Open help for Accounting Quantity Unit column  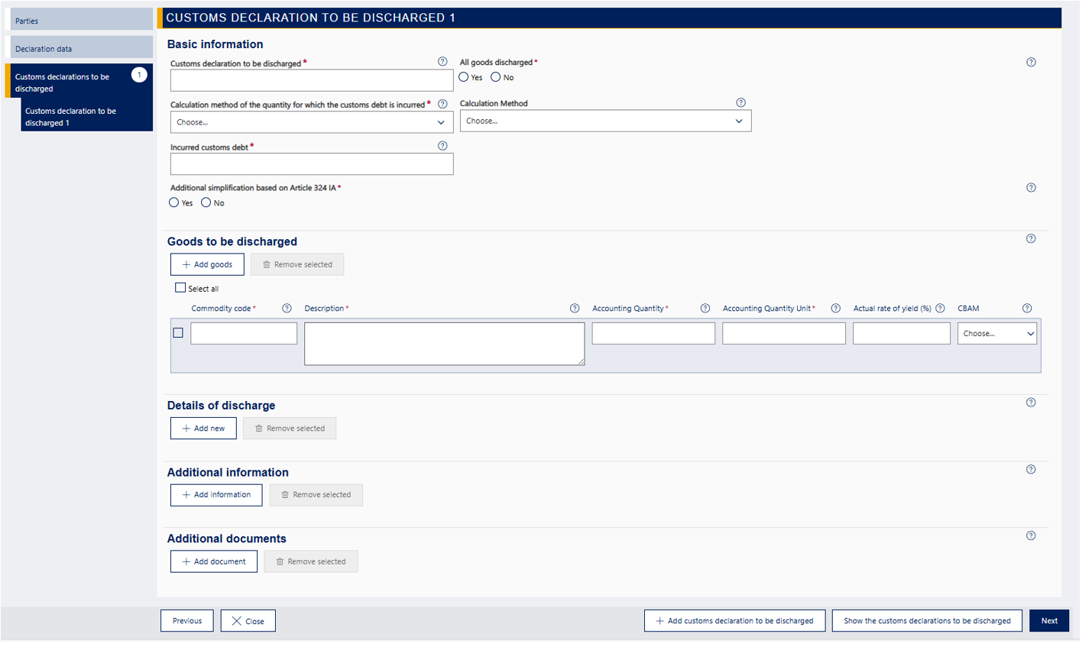tap(836, 309)
